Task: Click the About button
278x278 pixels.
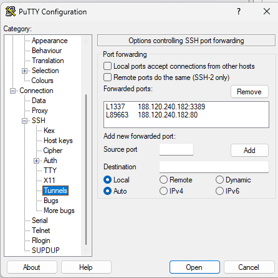Action: (x=32, y=267)
